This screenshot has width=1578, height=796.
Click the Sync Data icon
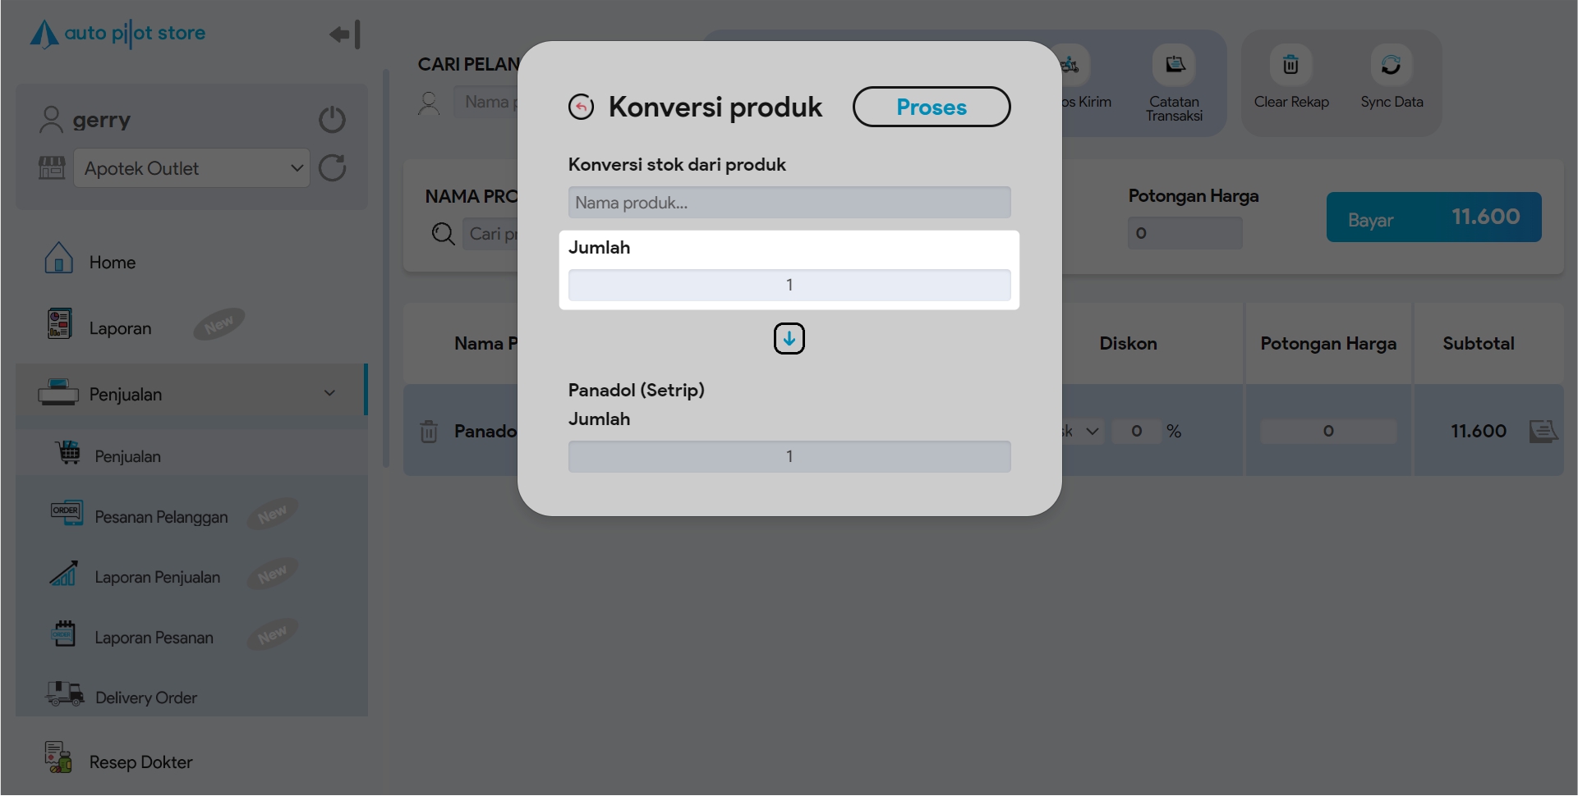pyautogui.click(x=1391, y=66)
